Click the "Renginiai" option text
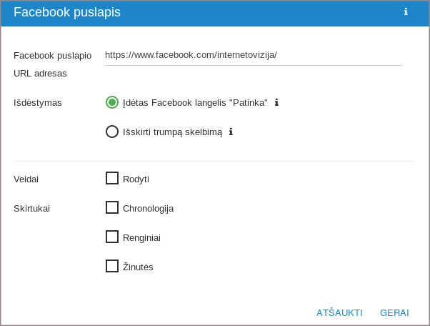Viewport: 430px width, 326px height. tap(141, 237)
